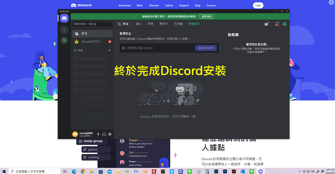Click the taskbar search box 在這裡輸入文字來搜尋

(34, 171)
